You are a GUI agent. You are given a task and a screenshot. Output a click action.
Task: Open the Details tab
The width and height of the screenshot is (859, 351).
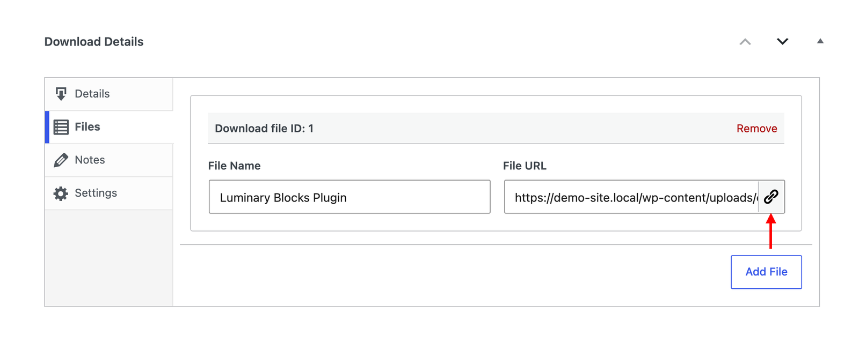point(109,94)
